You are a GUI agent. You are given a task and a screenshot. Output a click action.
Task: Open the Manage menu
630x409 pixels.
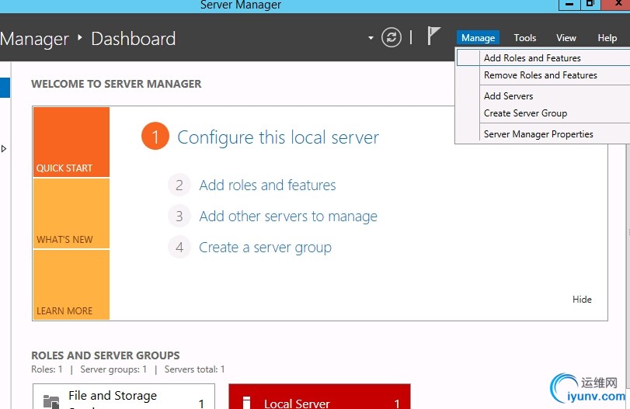(x=478, y=38)
